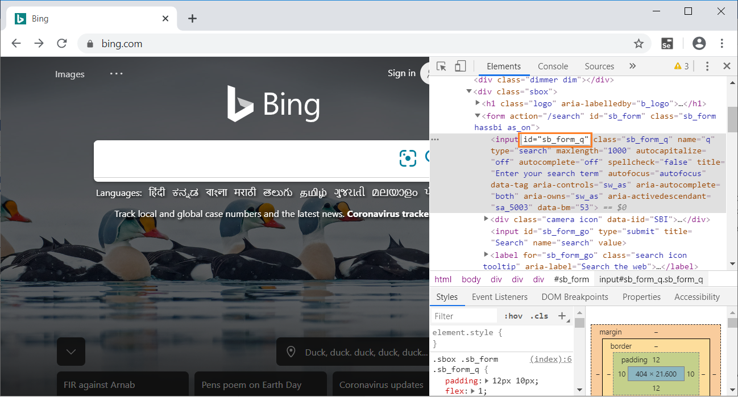Go back using browser back arrow
Viewport: 738px width, 397px height.
point(16,44)
